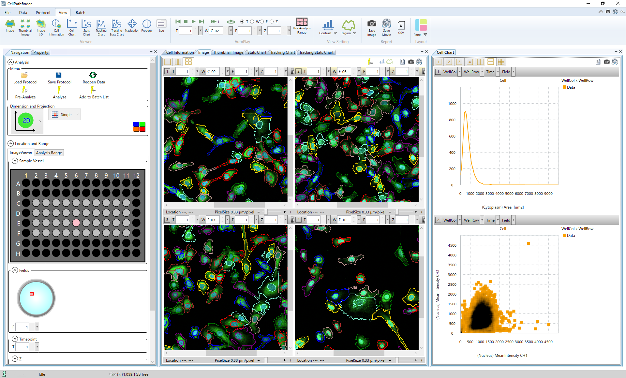626x378 pixels.
Task: Select well E-06 on the plate
Action: [x=76, y=223]
